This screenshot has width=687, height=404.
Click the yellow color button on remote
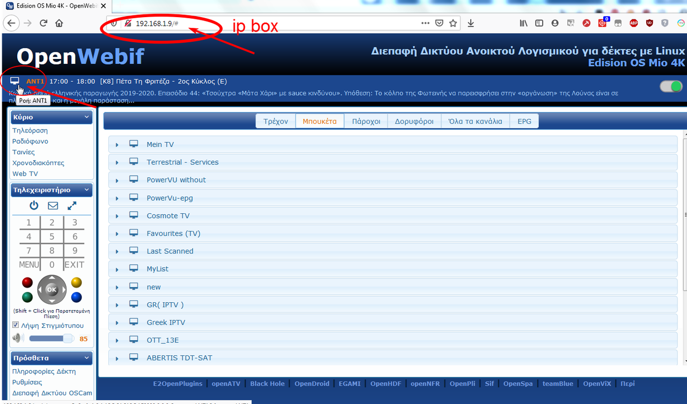coord(76,282)
